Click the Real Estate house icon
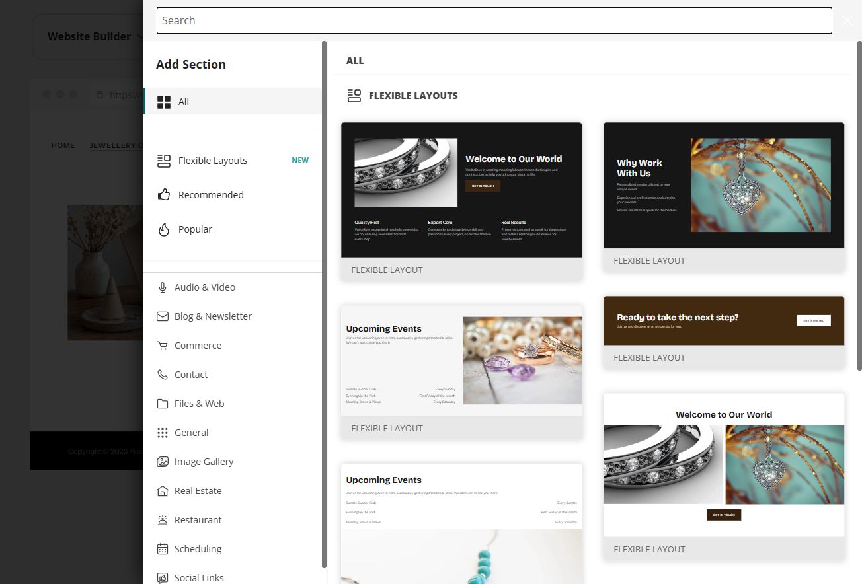 click(163, 491)
